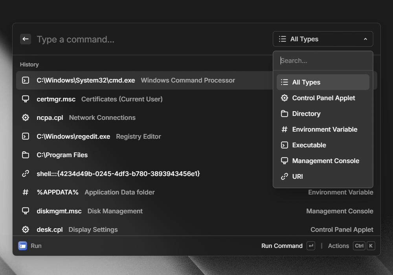
Task: Click the Run app icon in footer
Action: tap(23, 246)
